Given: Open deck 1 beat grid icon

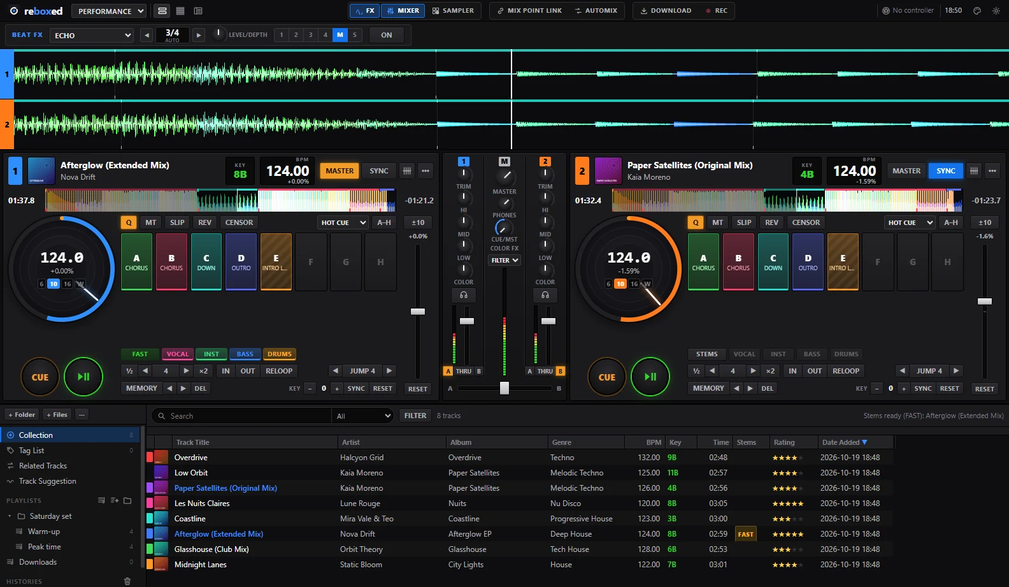Looking at the screenshot, I should pyautogui.click(x=407, y=171).
